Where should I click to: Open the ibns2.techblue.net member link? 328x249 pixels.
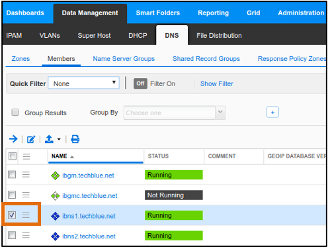click(89, 236)
